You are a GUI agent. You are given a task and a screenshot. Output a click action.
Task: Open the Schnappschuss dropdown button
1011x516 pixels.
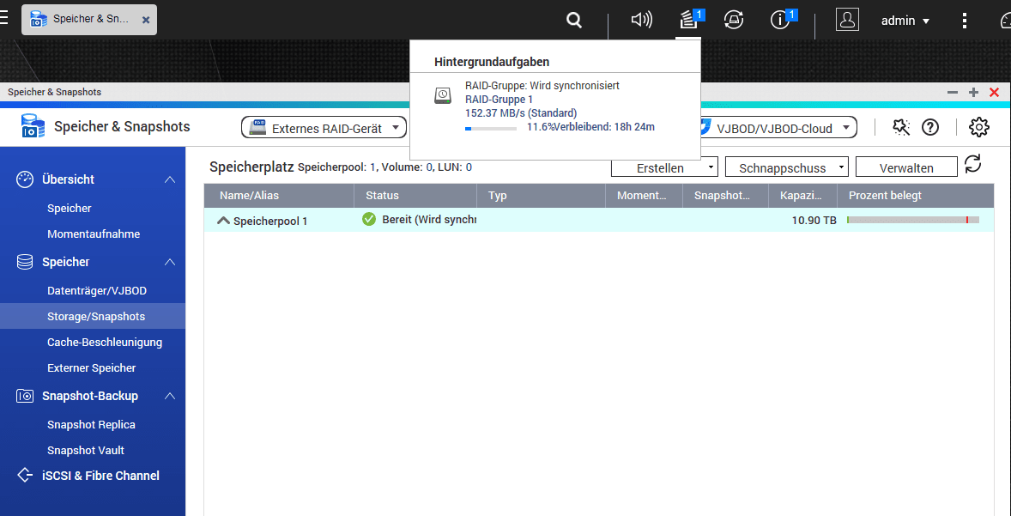(786, 167)
